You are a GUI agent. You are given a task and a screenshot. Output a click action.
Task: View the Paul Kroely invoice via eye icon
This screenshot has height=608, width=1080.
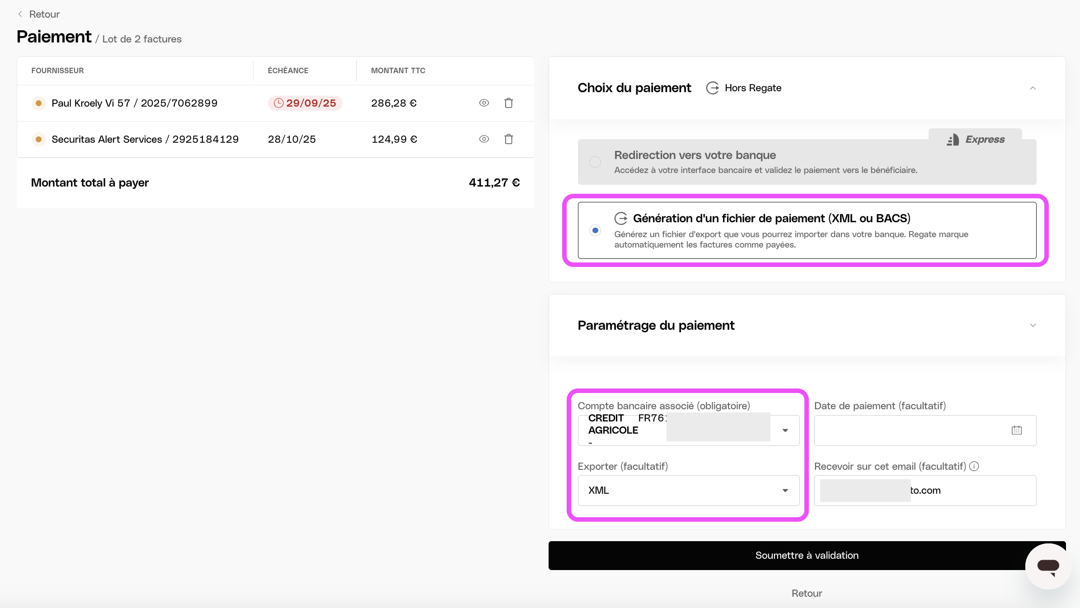tap(484, 103)
